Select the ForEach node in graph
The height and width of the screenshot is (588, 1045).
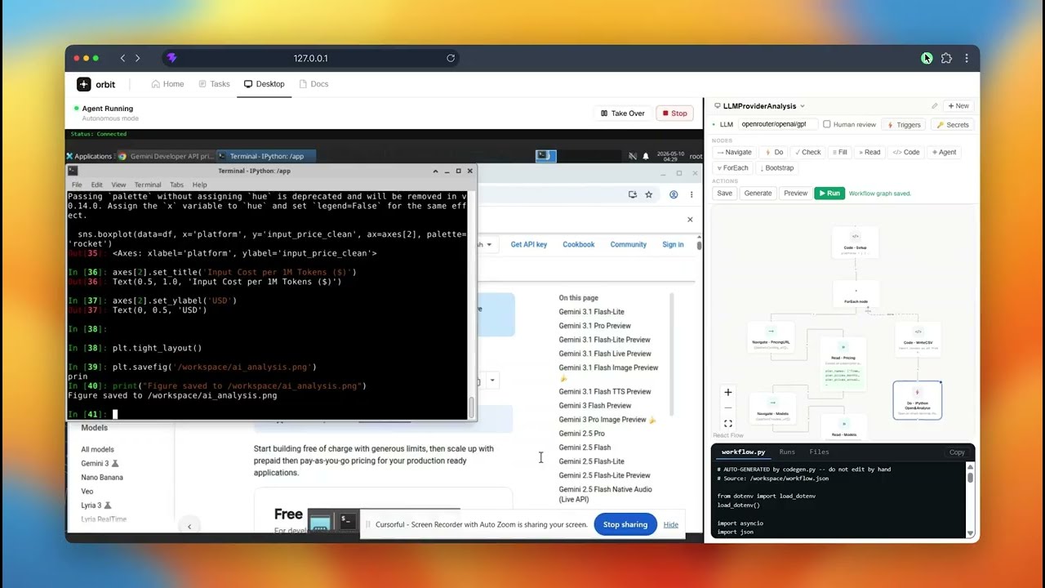pyautogui.click(x=856, y=296)
